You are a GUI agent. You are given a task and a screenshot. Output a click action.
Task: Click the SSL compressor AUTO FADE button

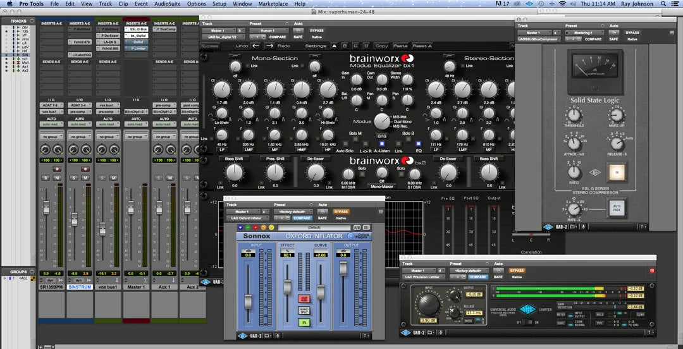(617, 208)
